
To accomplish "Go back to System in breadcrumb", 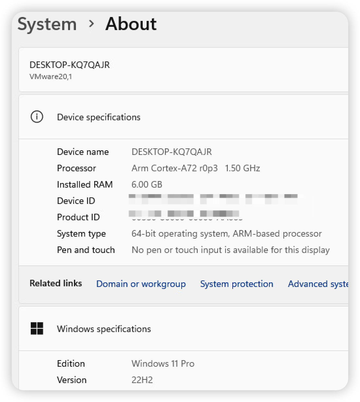I will pos(47,24).
